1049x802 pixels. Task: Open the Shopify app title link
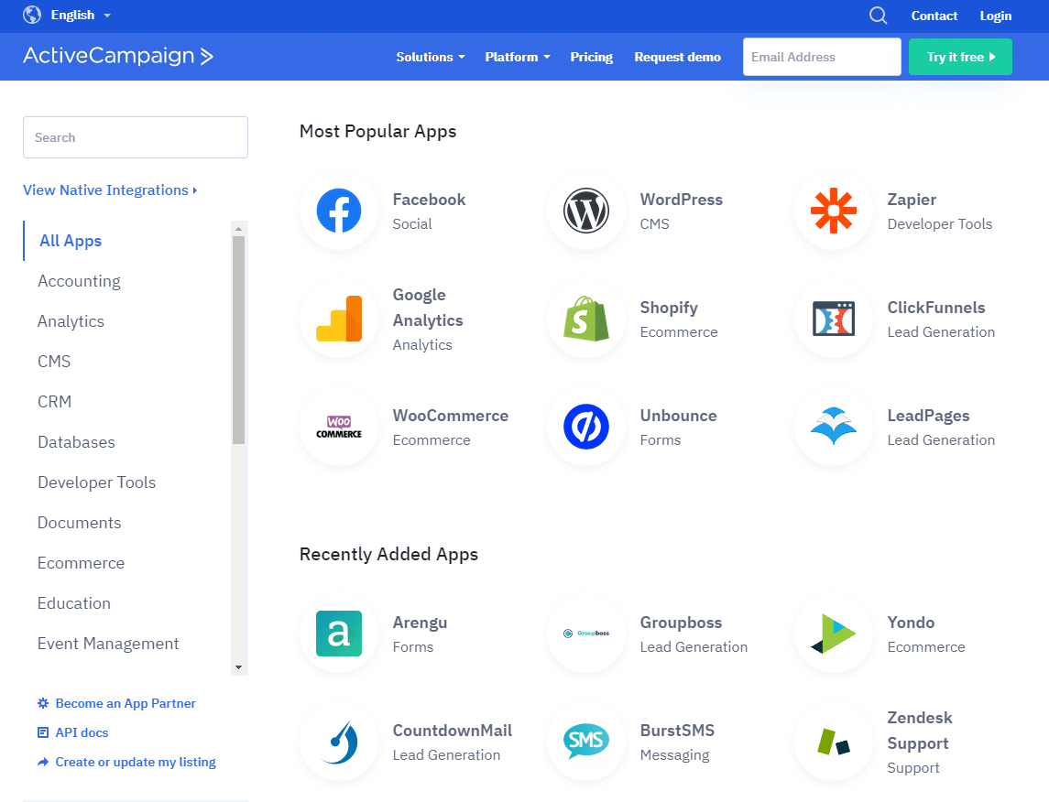pyautogui.click(x=668, y=309)
